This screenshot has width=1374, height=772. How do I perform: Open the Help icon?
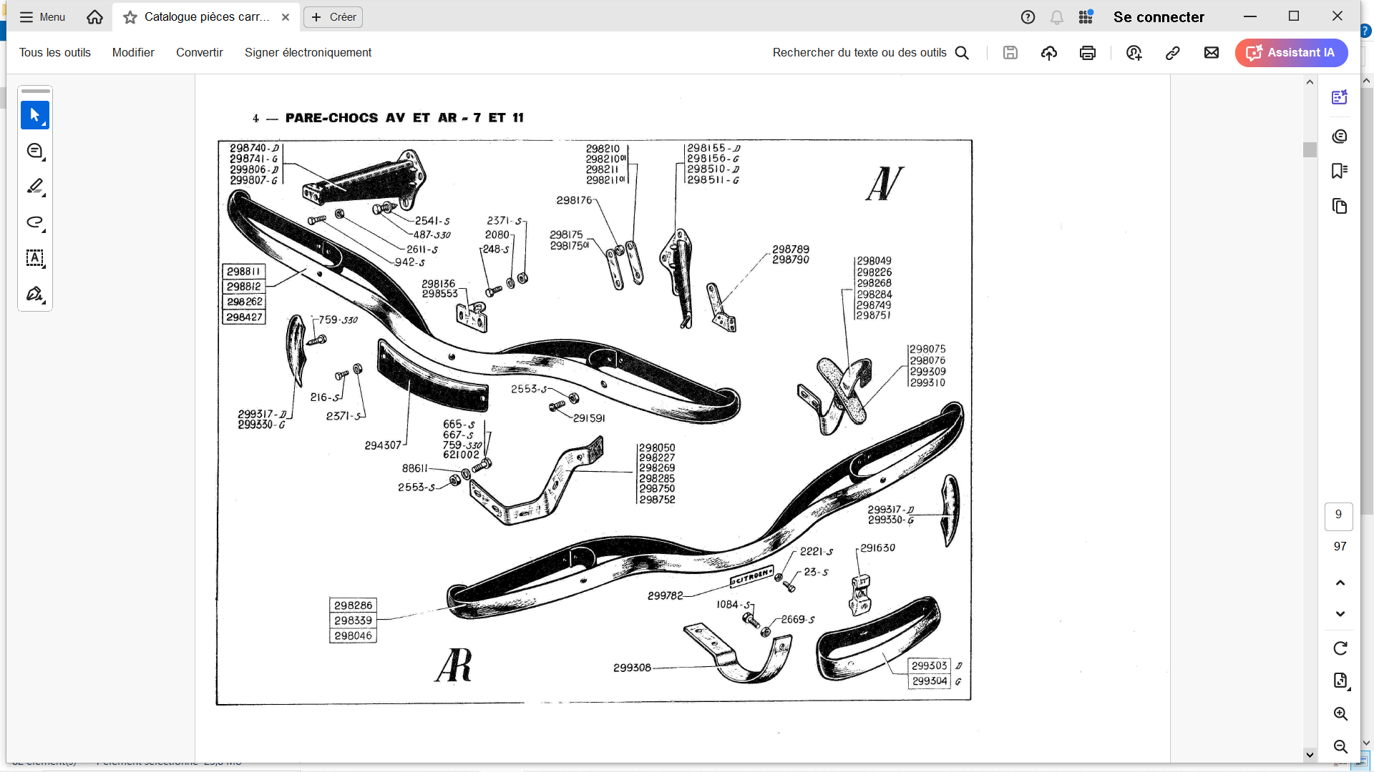pos(1028,17)
